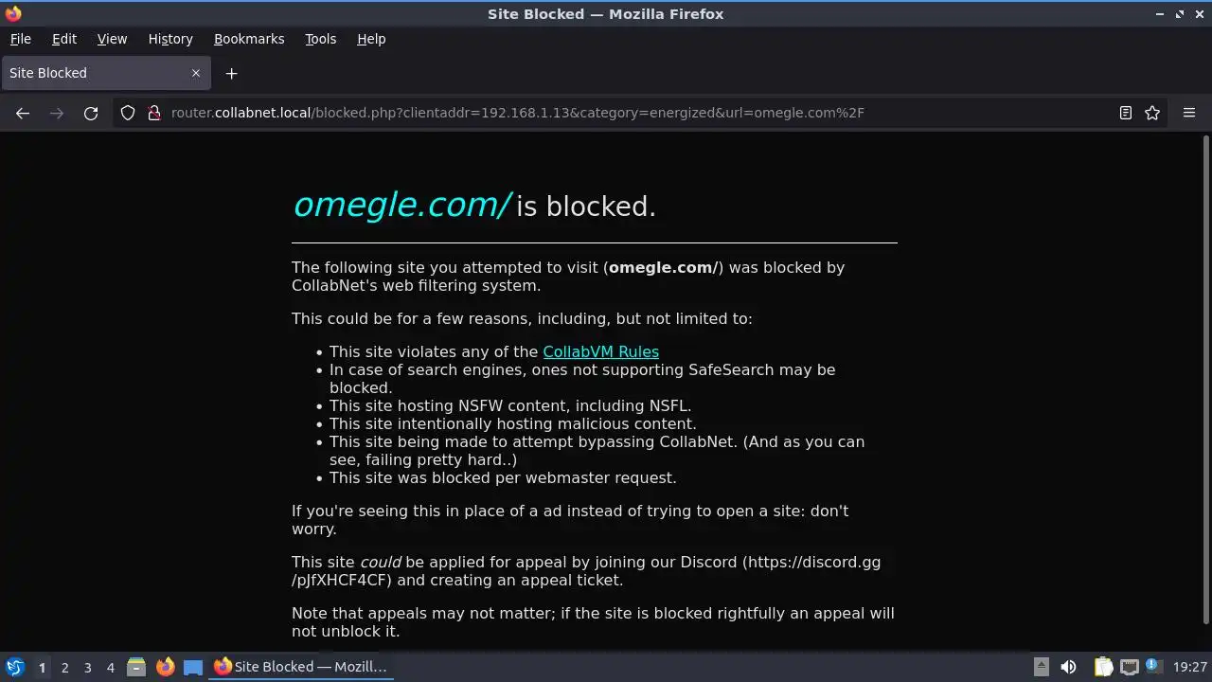This screenshot has width=1212, height=682.
Task: Close the Firefox window
Action: pos(1199,14)
